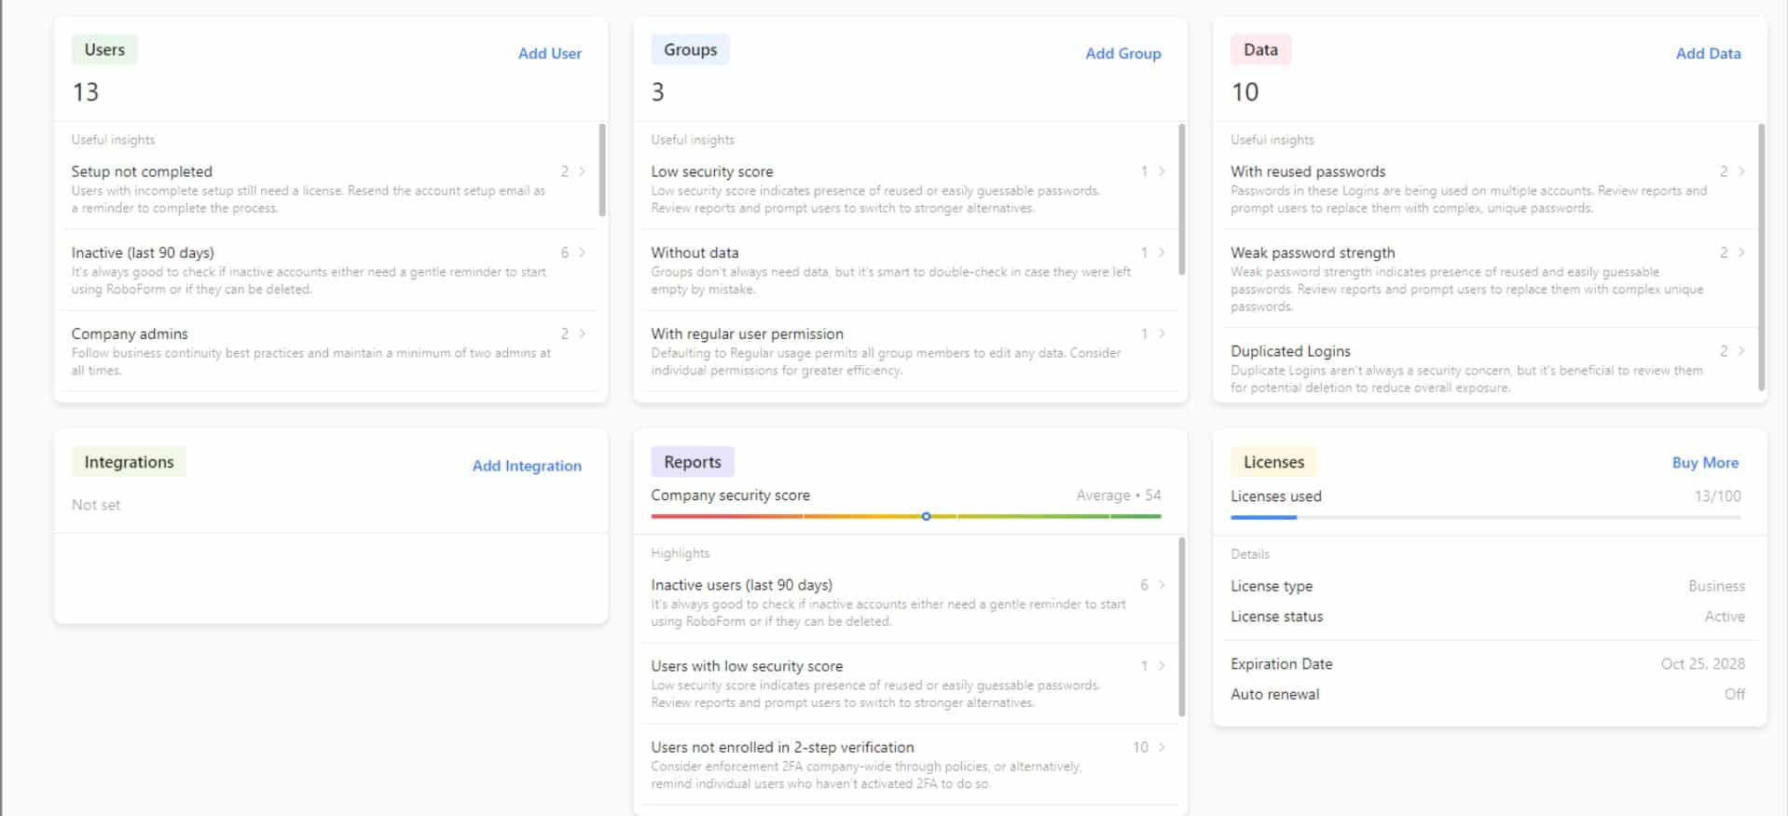Click the Add Group link
The image size is (1788, 816).
point(1122,53)
